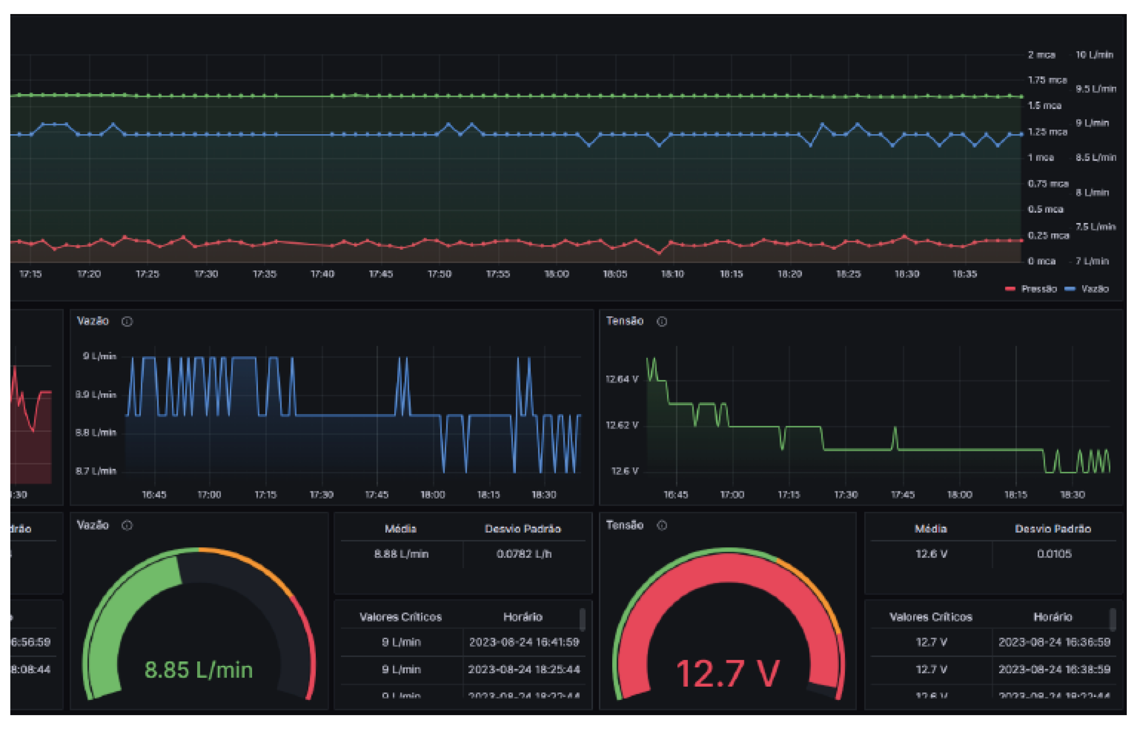
Task: Select the 2023-08-24 16:41:59 timestamp cell
Action: 524,642
